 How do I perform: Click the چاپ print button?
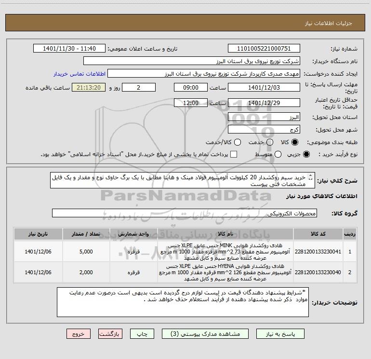(x=142, y=334)
